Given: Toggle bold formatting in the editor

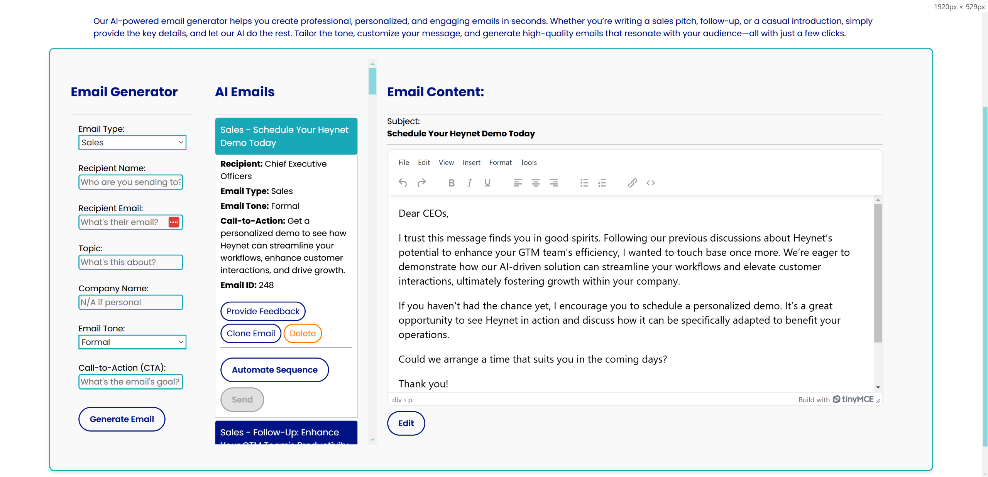Looking at the screenshot, I should 451,183.
